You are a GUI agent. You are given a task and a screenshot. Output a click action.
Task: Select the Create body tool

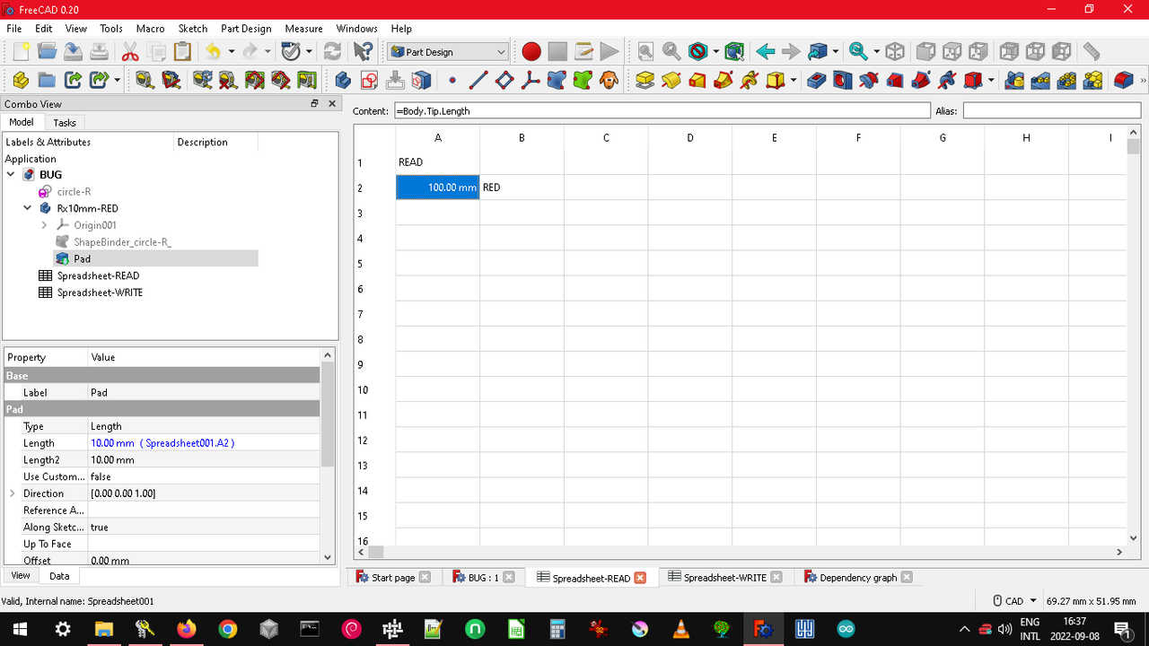click(343, 80)
